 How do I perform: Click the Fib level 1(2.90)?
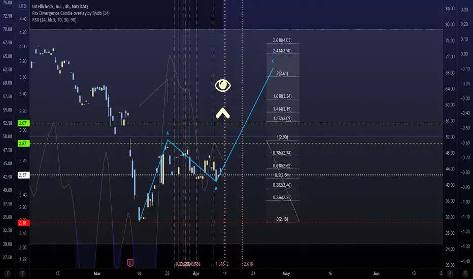point(282,137)
